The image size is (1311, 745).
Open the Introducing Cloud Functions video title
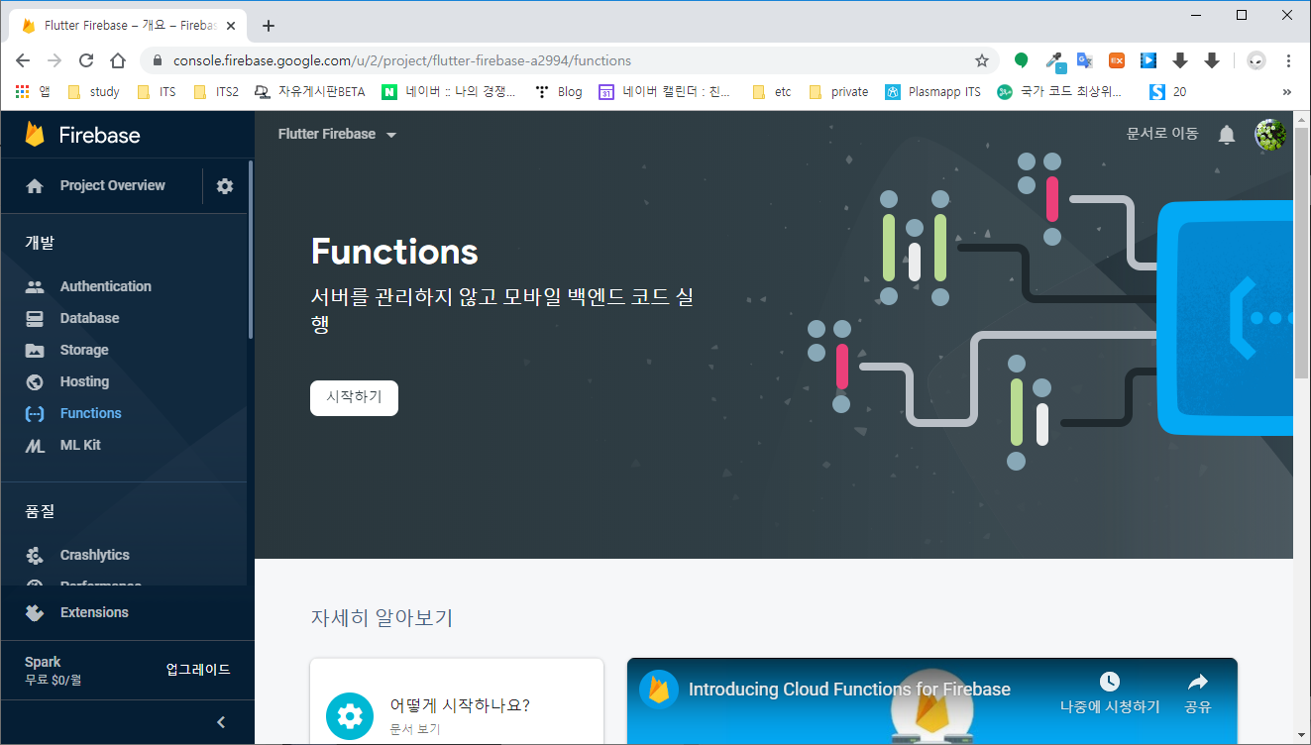coord(849,690)
